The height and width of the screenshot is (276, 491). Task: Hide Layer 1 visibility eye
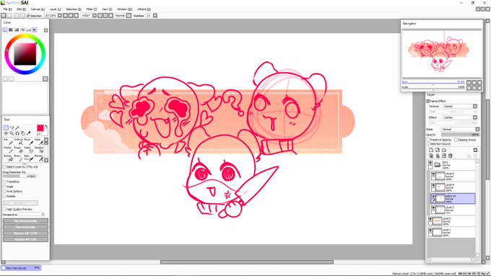pos(430,231)
